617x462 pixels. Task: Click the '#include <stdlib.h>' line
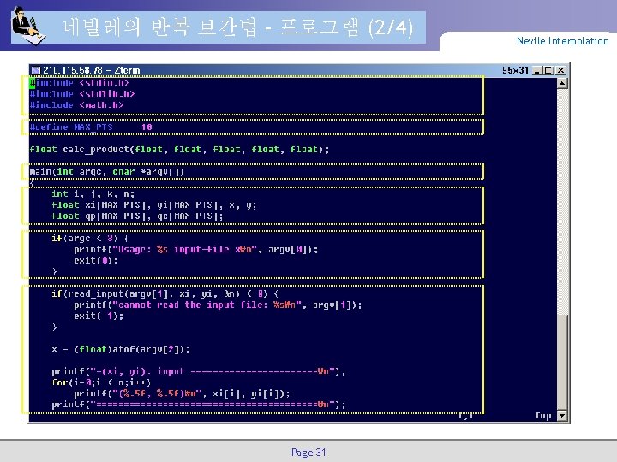click(x=82, y=94)
